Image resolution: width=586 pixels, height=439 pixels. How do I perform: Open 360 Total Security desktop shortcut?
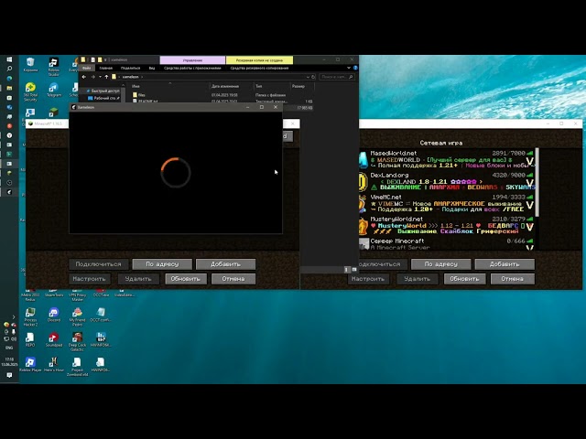(30, 91)
